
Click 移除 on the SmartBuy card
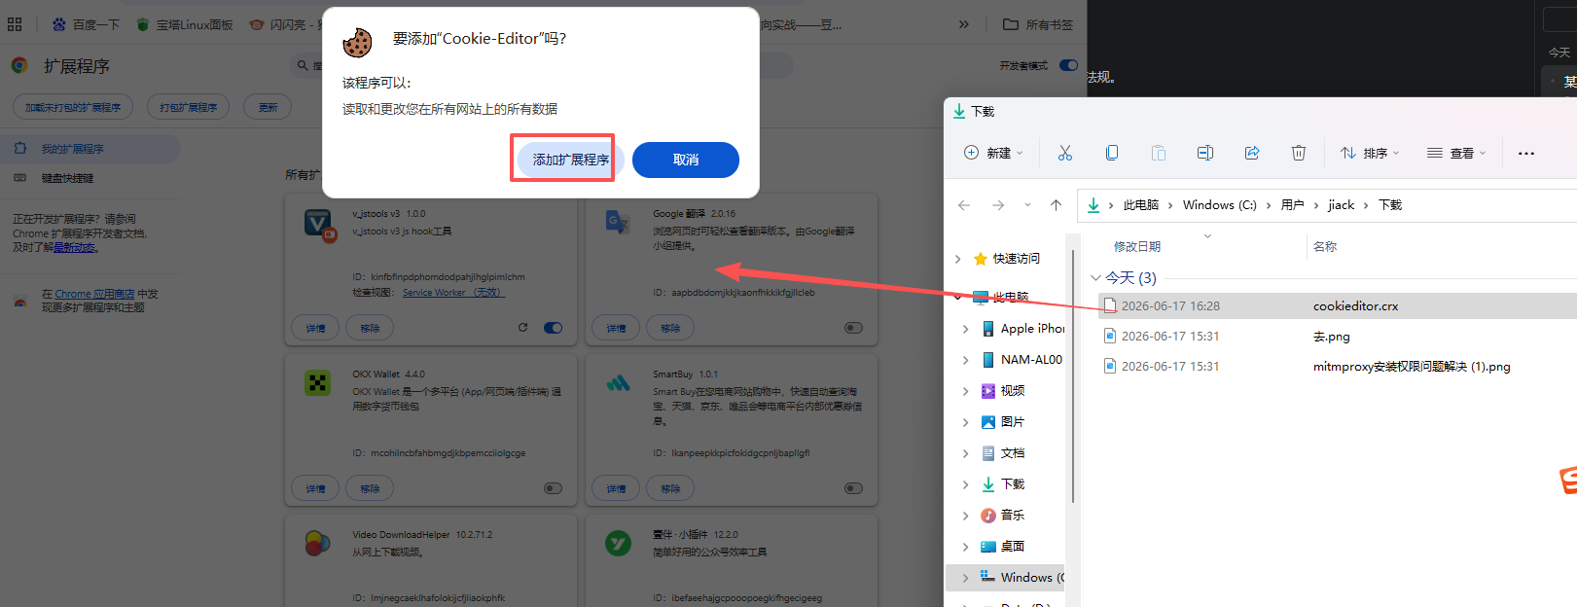(x=670, y=488)
